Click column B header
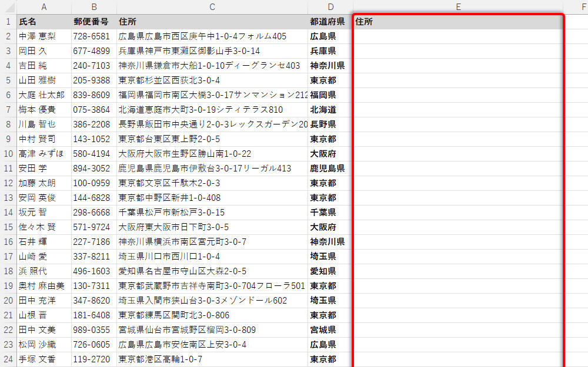The image size is (588, 367). click(x=94, y=6)
